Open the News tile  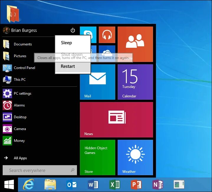point(116,120)
